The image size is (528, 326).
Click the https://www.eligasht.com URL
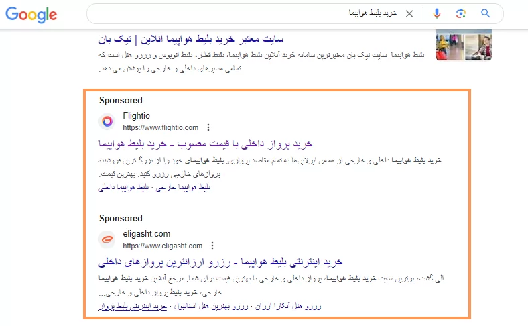(162, 246)
